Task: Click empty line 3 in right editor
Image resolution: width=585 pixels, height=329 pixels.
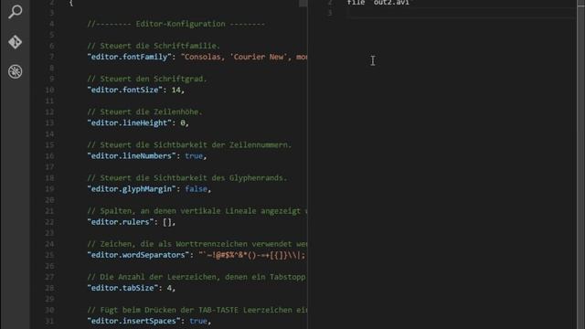Action: 461,13
